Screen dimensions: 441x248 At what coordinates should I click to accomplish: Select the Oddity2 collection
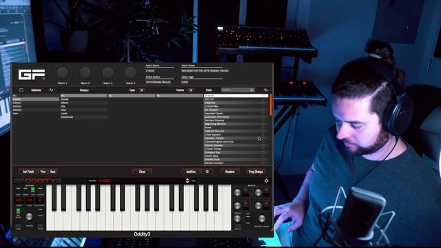click(36, 106)
